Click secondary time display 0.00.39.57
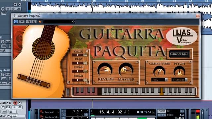 coord(144,112)
